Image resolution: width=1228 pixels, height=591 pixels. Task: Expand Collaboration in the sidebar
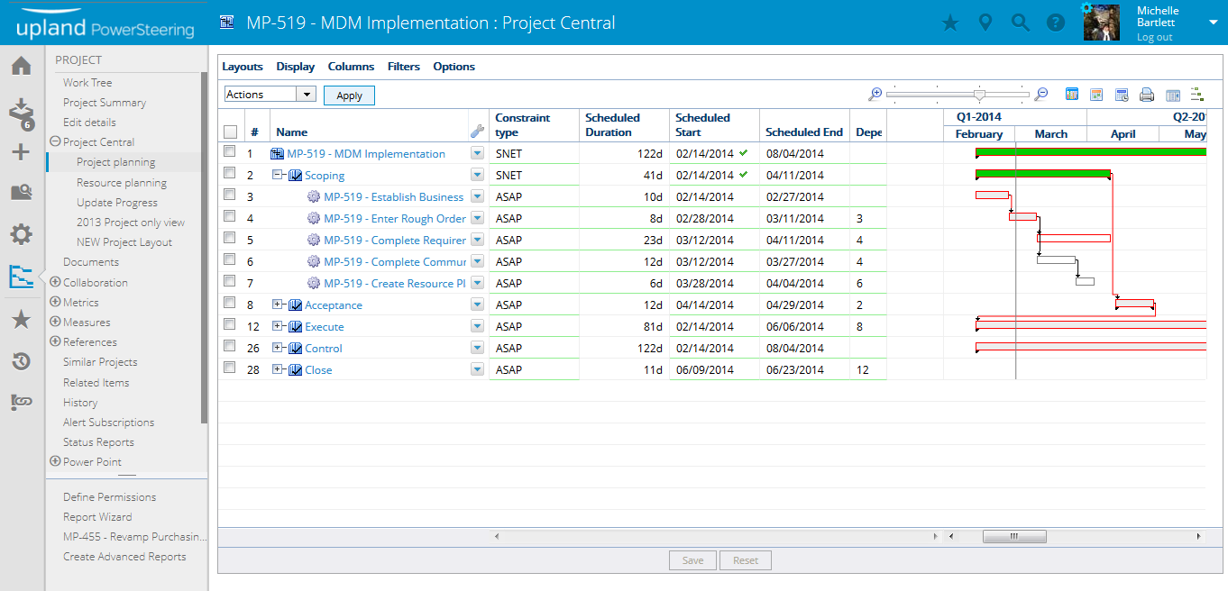click(x=55, y=282)
